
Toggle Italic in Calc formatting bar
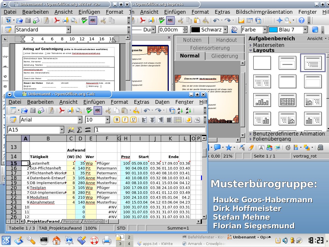point(125,120)
